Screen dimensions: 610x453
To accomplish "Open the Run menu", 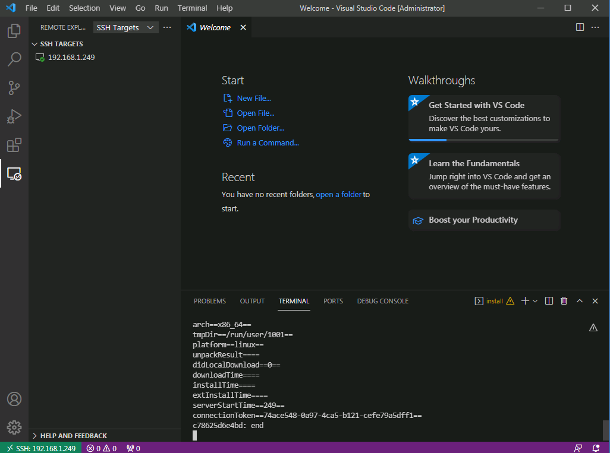I will (161, 8).
